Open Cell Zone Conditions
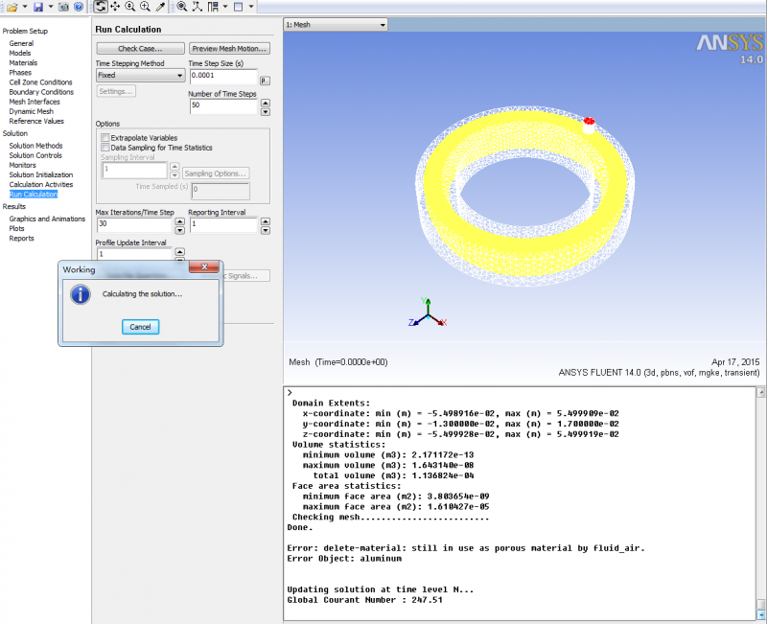Viewport: 767px width, 624px height. point(40,82)
